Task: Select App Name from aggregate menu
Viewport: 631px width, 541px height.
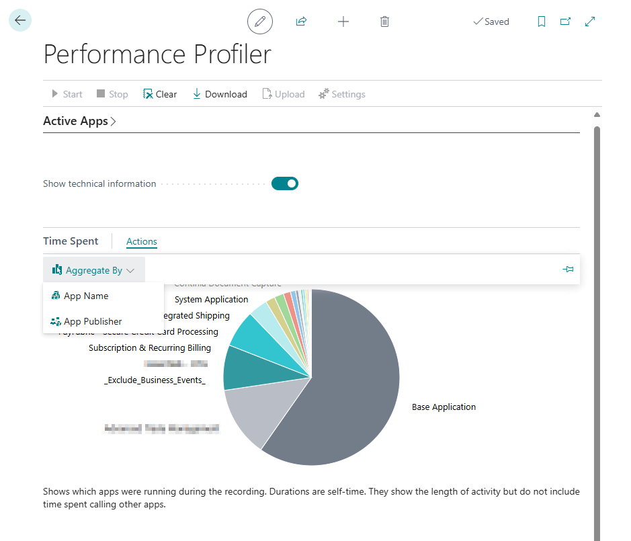Action: (x=86, y=296)
